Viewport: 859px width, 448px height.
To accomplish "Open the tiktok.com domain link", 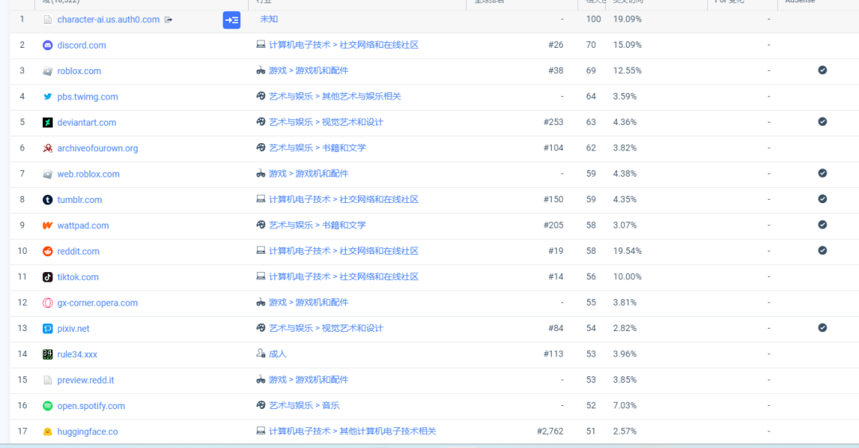I will tap(78, 278).
